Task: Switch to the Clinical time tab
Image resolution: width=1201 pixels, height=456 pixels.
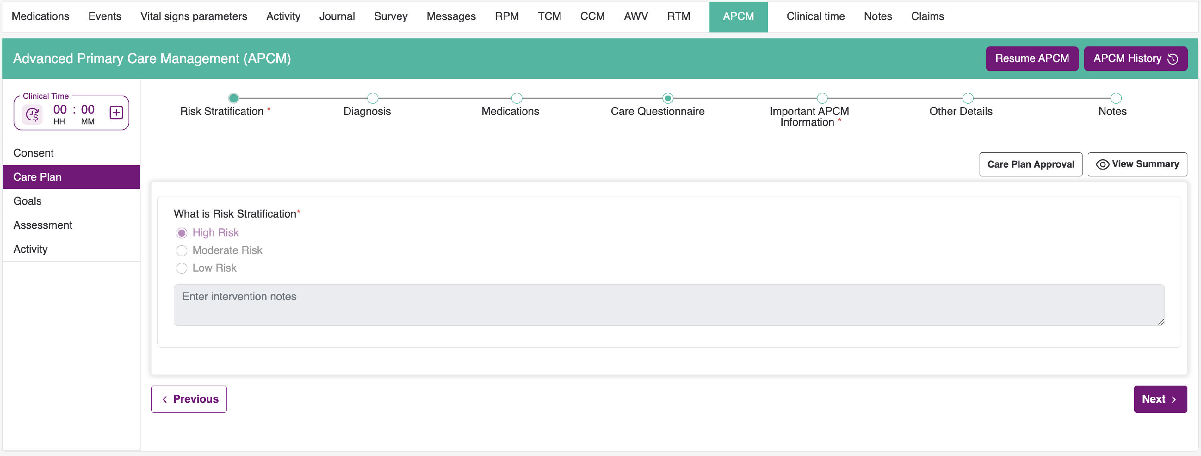Action: [815, 17]
